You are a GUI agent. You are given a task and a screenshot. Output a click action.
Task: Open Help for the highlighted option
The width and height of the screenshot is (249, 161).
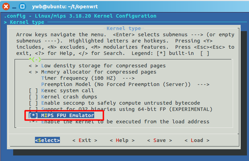pos(122,140)
